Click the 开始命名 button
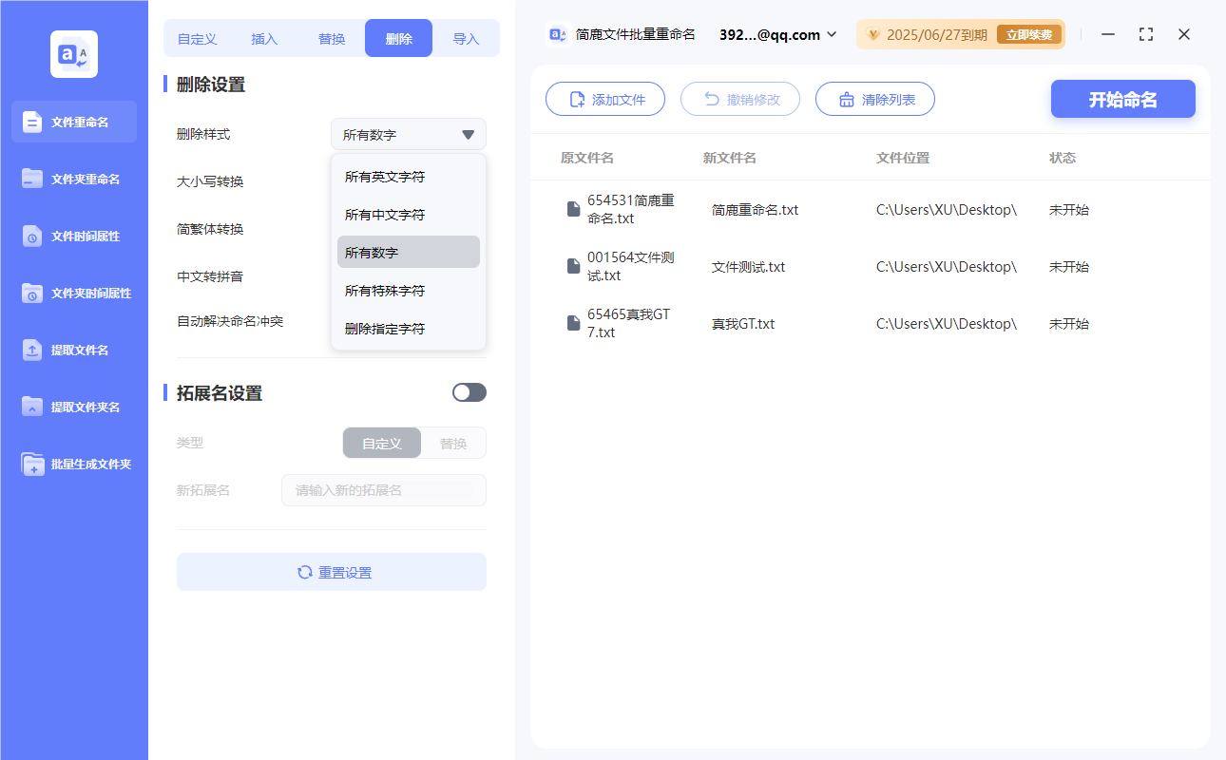 [x=1122, y=99]
